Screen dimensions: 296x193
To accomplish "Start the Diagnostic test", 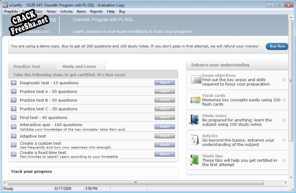I will coord(165,83).
